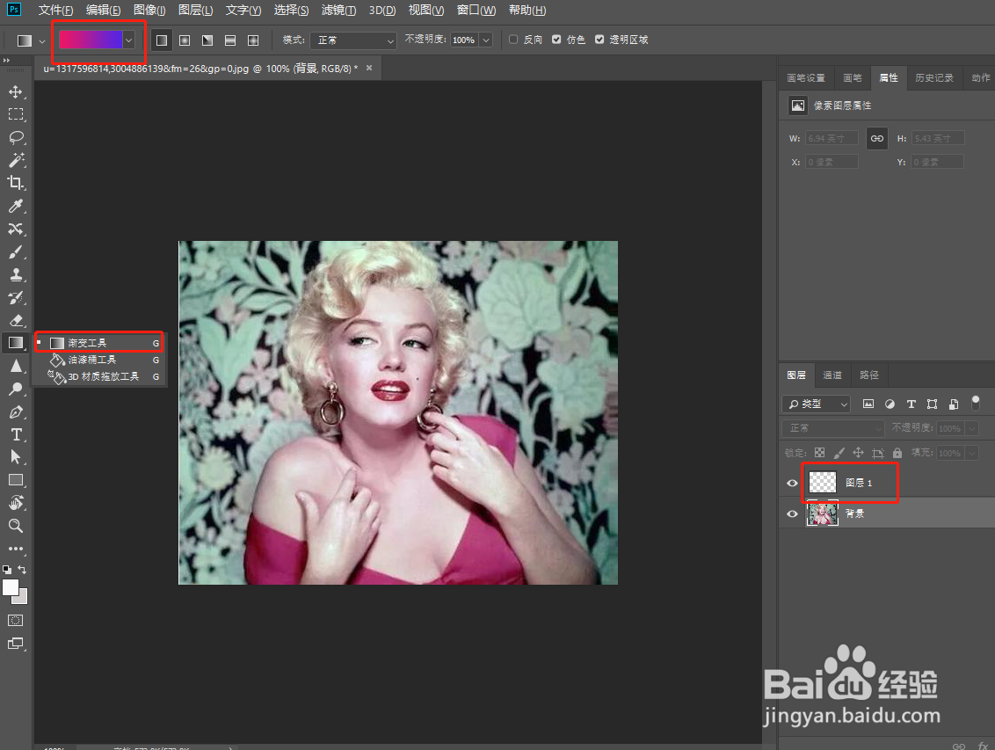Toggle the width-height link button
The image size is (995, 750).
point(877,138)
